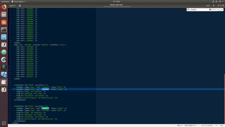Open the map pencil app below System Monitor
This screenshot has width=225, height=127.
[x=4, y=45]
